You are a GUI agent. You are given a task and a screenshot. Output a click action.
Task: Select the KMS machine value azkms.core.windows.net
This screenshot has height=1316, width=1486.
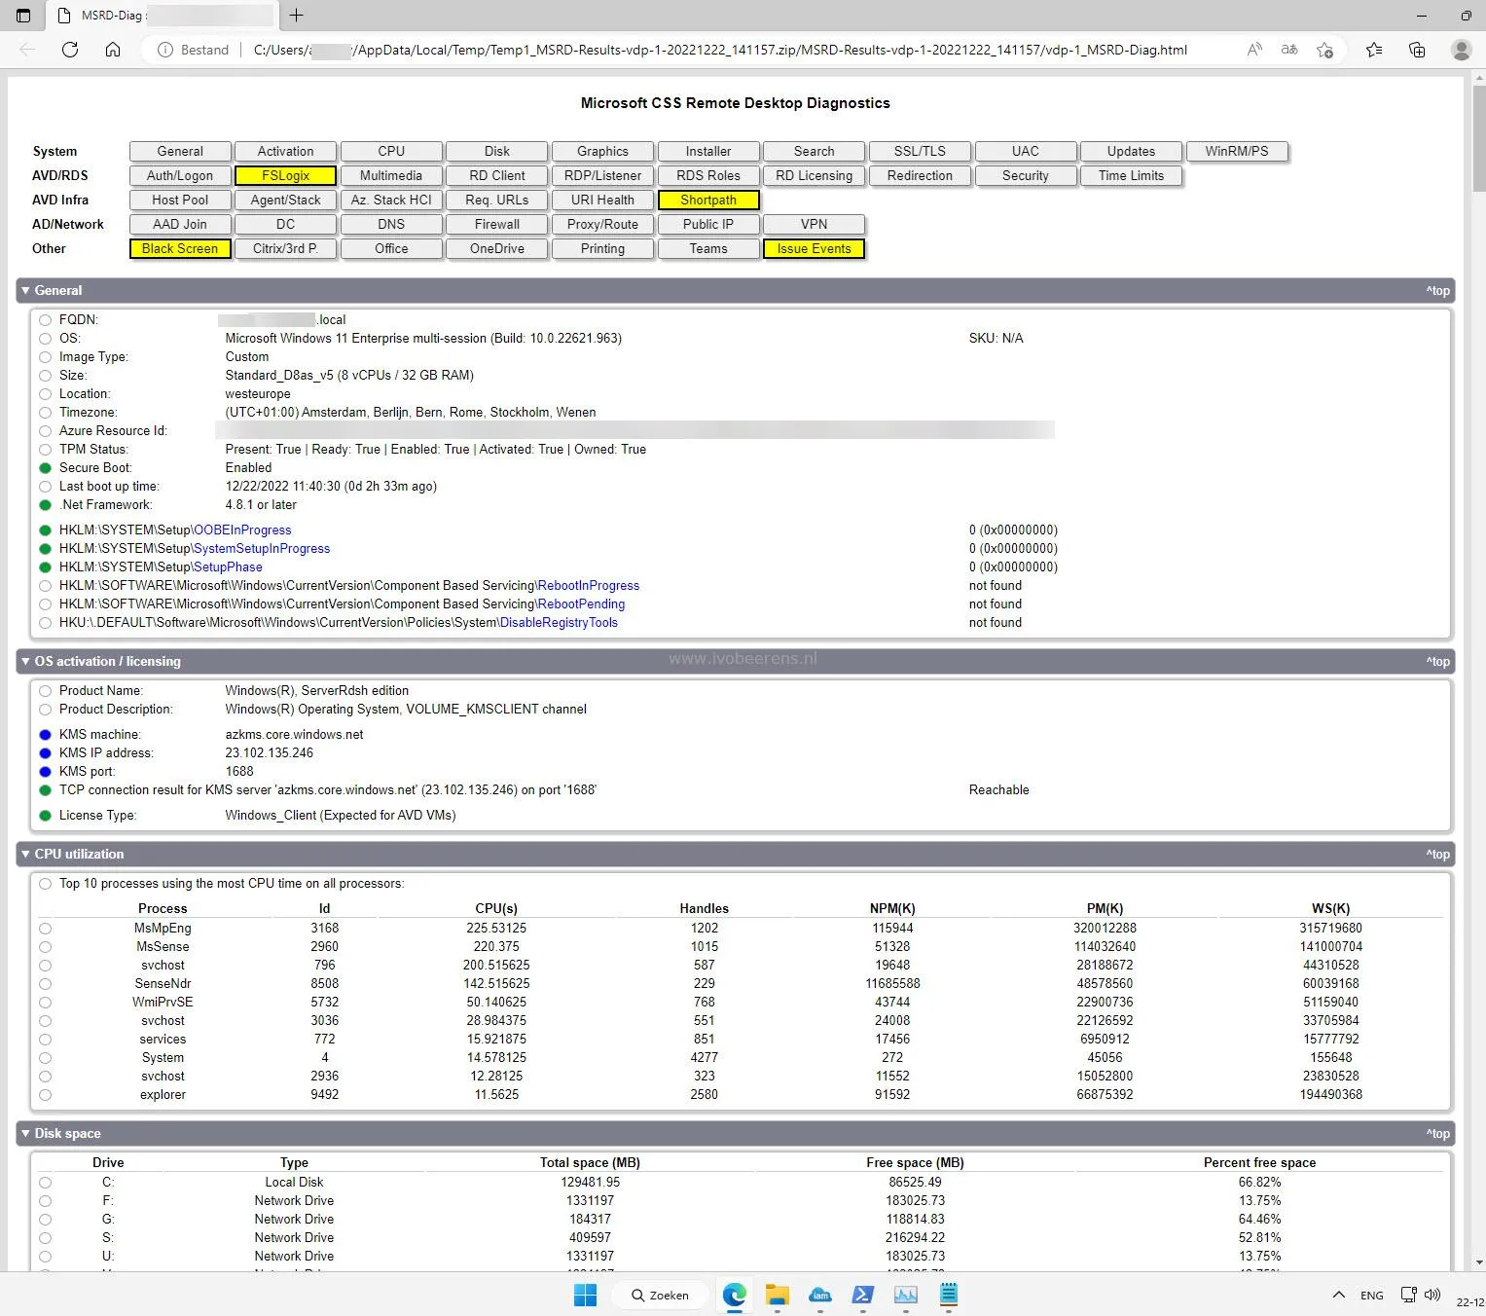tap(294, 735)
